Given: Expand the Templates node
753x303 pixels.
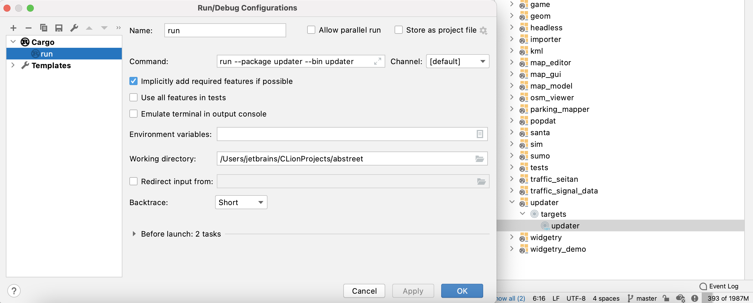Looking at the screenshot, I should click(x=13, y=66).
